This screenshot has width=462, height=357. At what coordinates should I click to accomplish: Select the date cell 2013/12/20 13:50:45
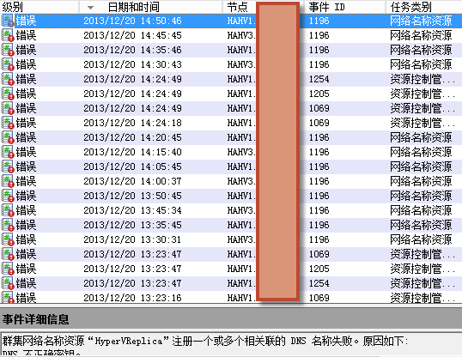(132, 196)
